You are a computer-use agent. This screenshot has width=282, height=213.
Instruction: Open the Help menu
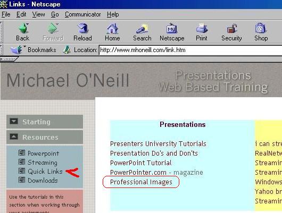point(113,14)
